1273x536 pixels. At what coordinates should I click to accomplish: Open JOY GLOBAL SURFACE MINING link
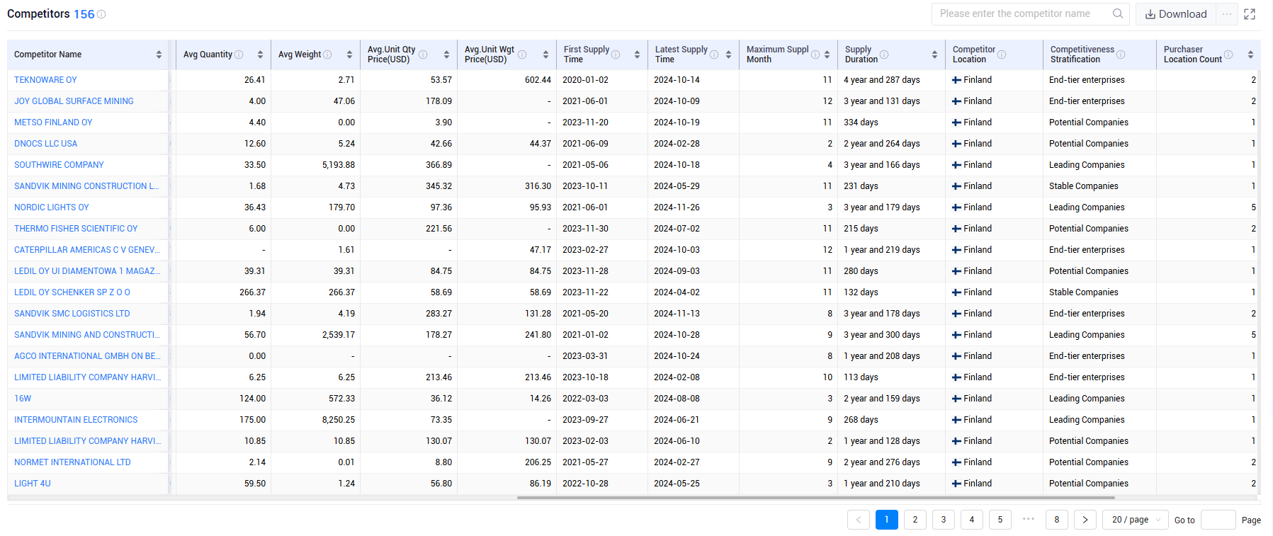74,101
